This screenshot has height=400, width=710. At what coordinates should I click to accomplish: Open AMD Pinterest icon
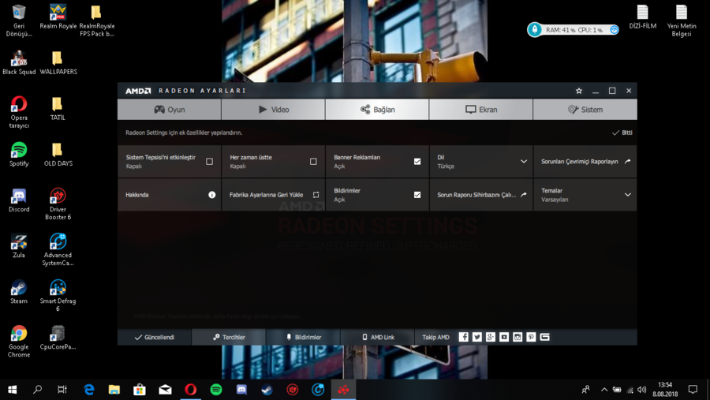(531, 337)
